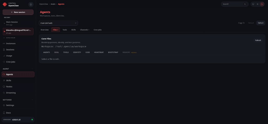Screen dimensions: 268x124
Task: Switch to the agent Skills tab
Action: [x=74, y=30]
